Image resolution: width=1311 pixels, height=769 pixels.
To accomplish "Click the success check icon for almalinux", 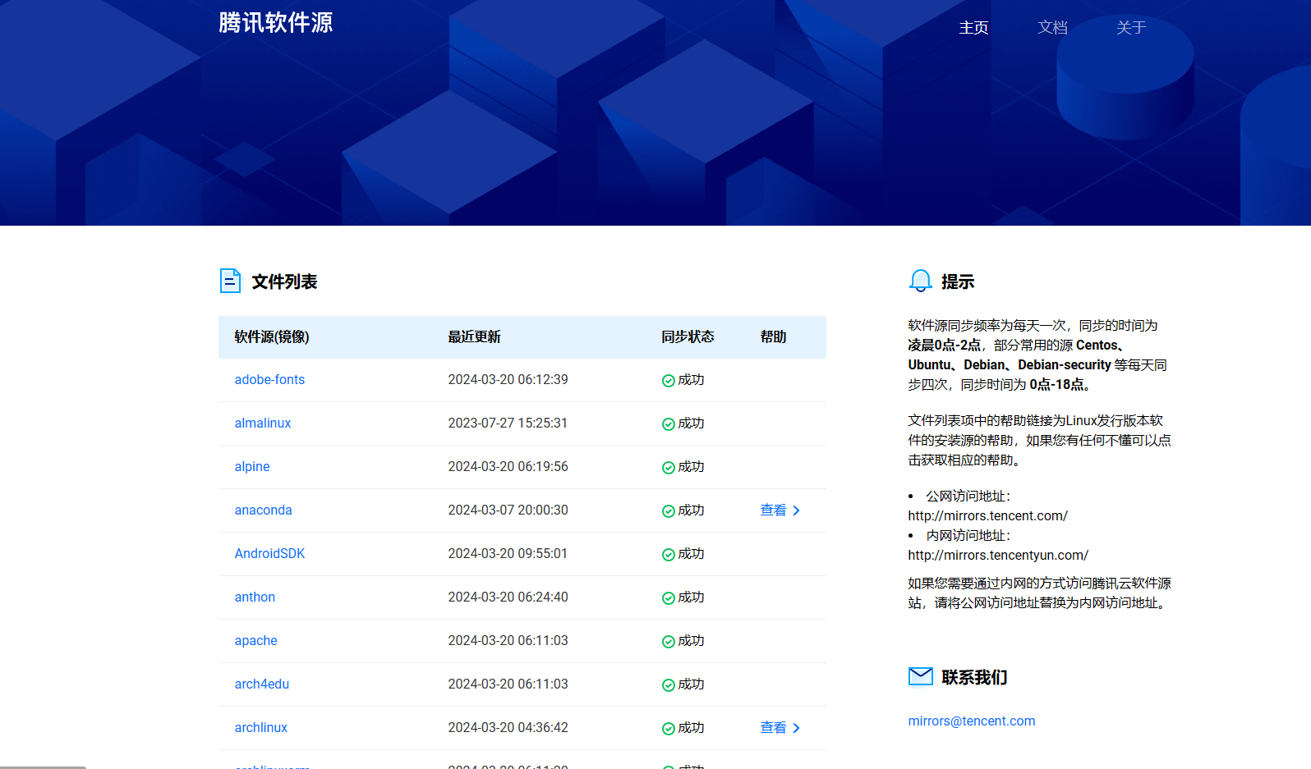I will (x=669, y=424).
